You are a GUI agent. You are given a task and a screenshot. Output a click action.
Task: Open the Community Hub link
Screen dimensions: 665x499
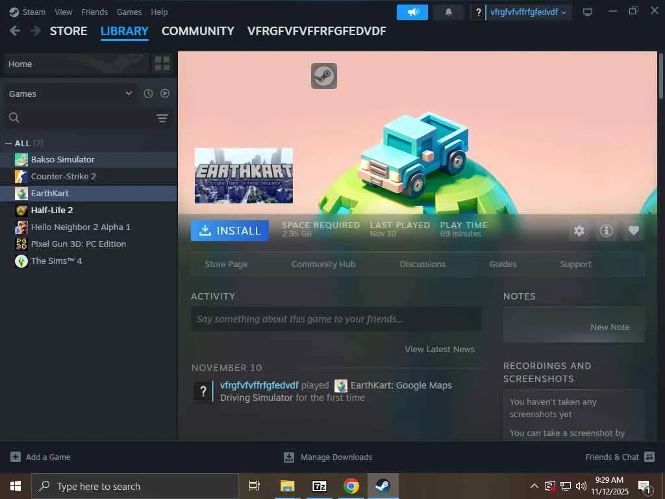coord(323,264)
